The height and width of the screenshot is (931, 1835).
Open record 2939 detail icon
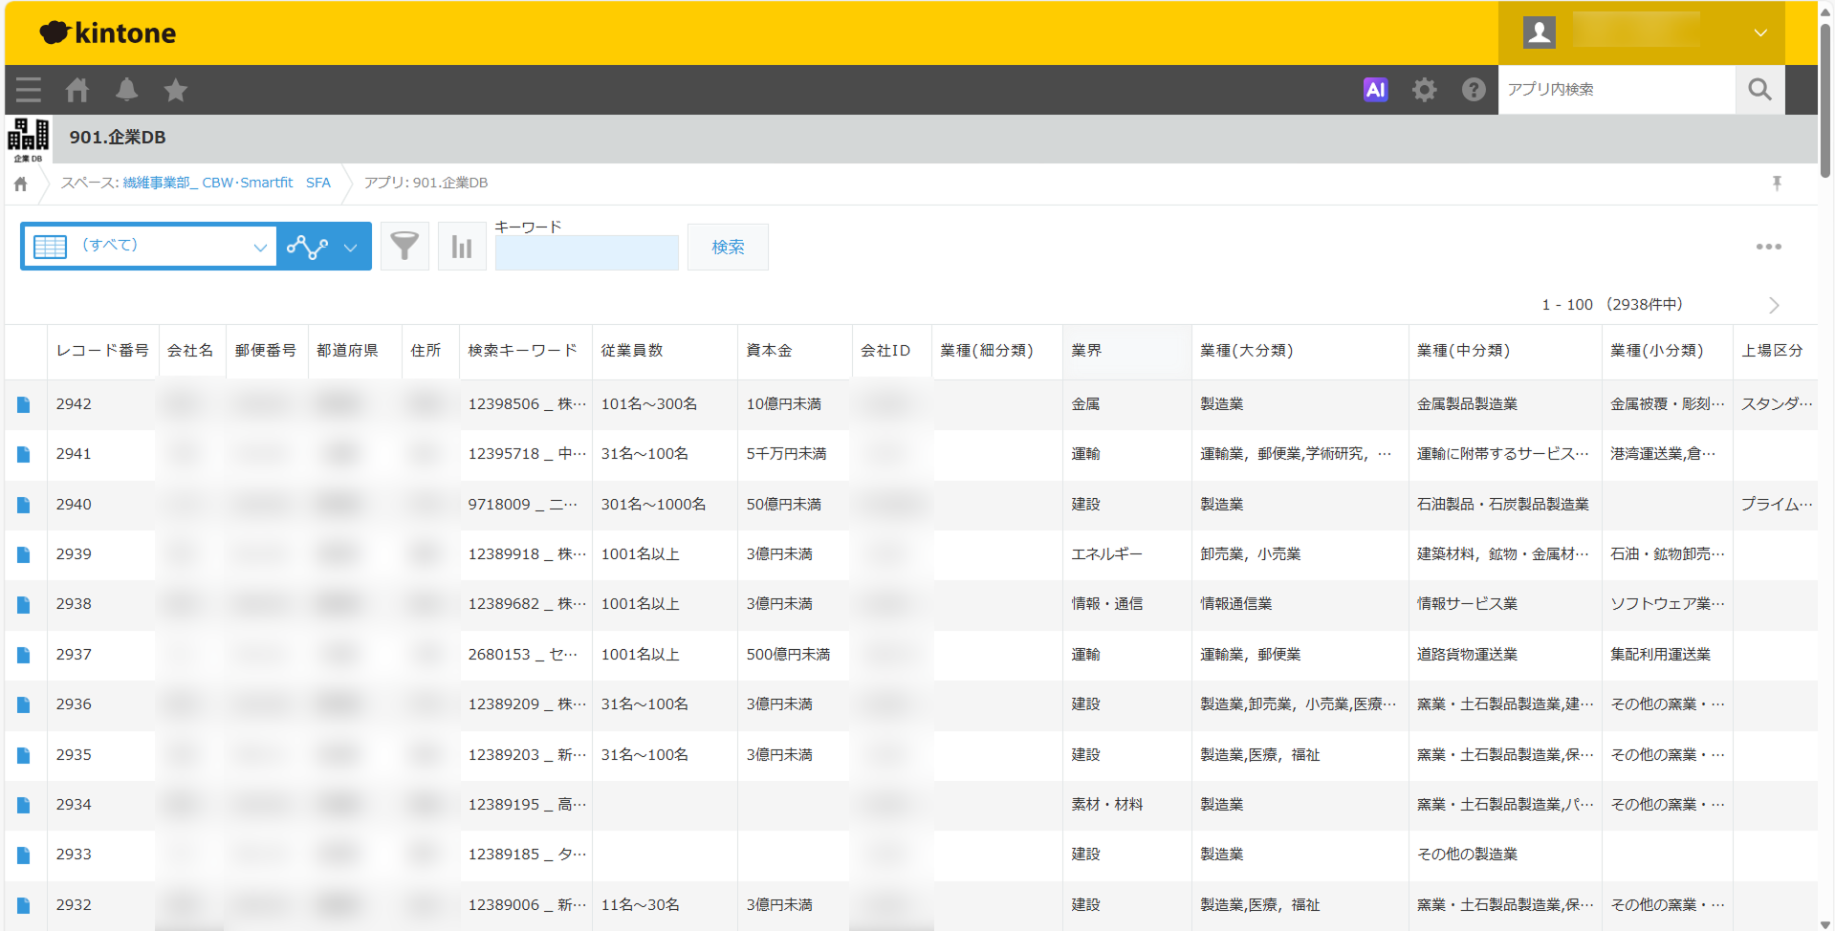pyautogui.click(x=24, y=555)
